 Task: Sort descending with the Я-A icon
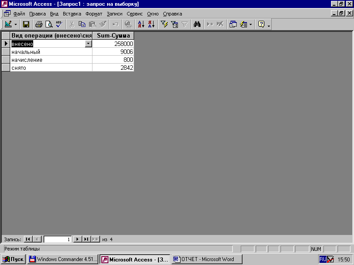[x=151, y=24]
